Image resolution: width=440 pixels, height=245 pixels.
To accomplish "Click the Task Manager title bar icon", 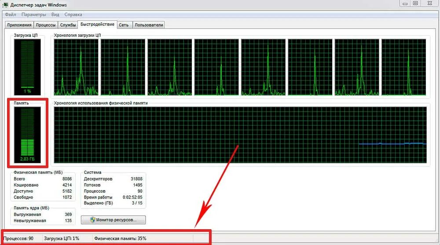I will (x=5, y=5).
